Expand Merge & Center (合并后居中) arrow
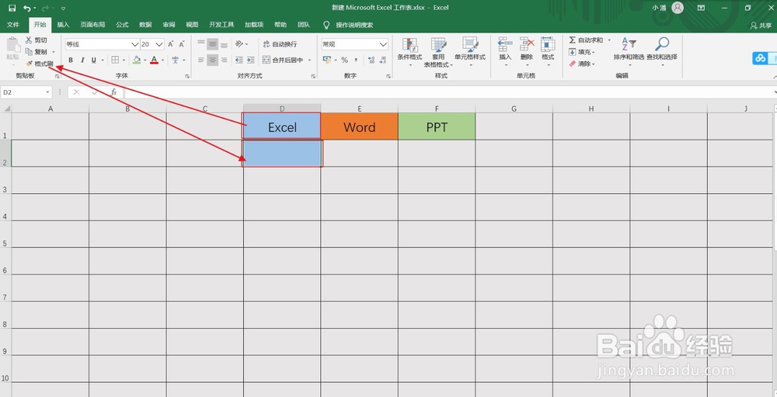777x397 pixels. coord(309,60)
